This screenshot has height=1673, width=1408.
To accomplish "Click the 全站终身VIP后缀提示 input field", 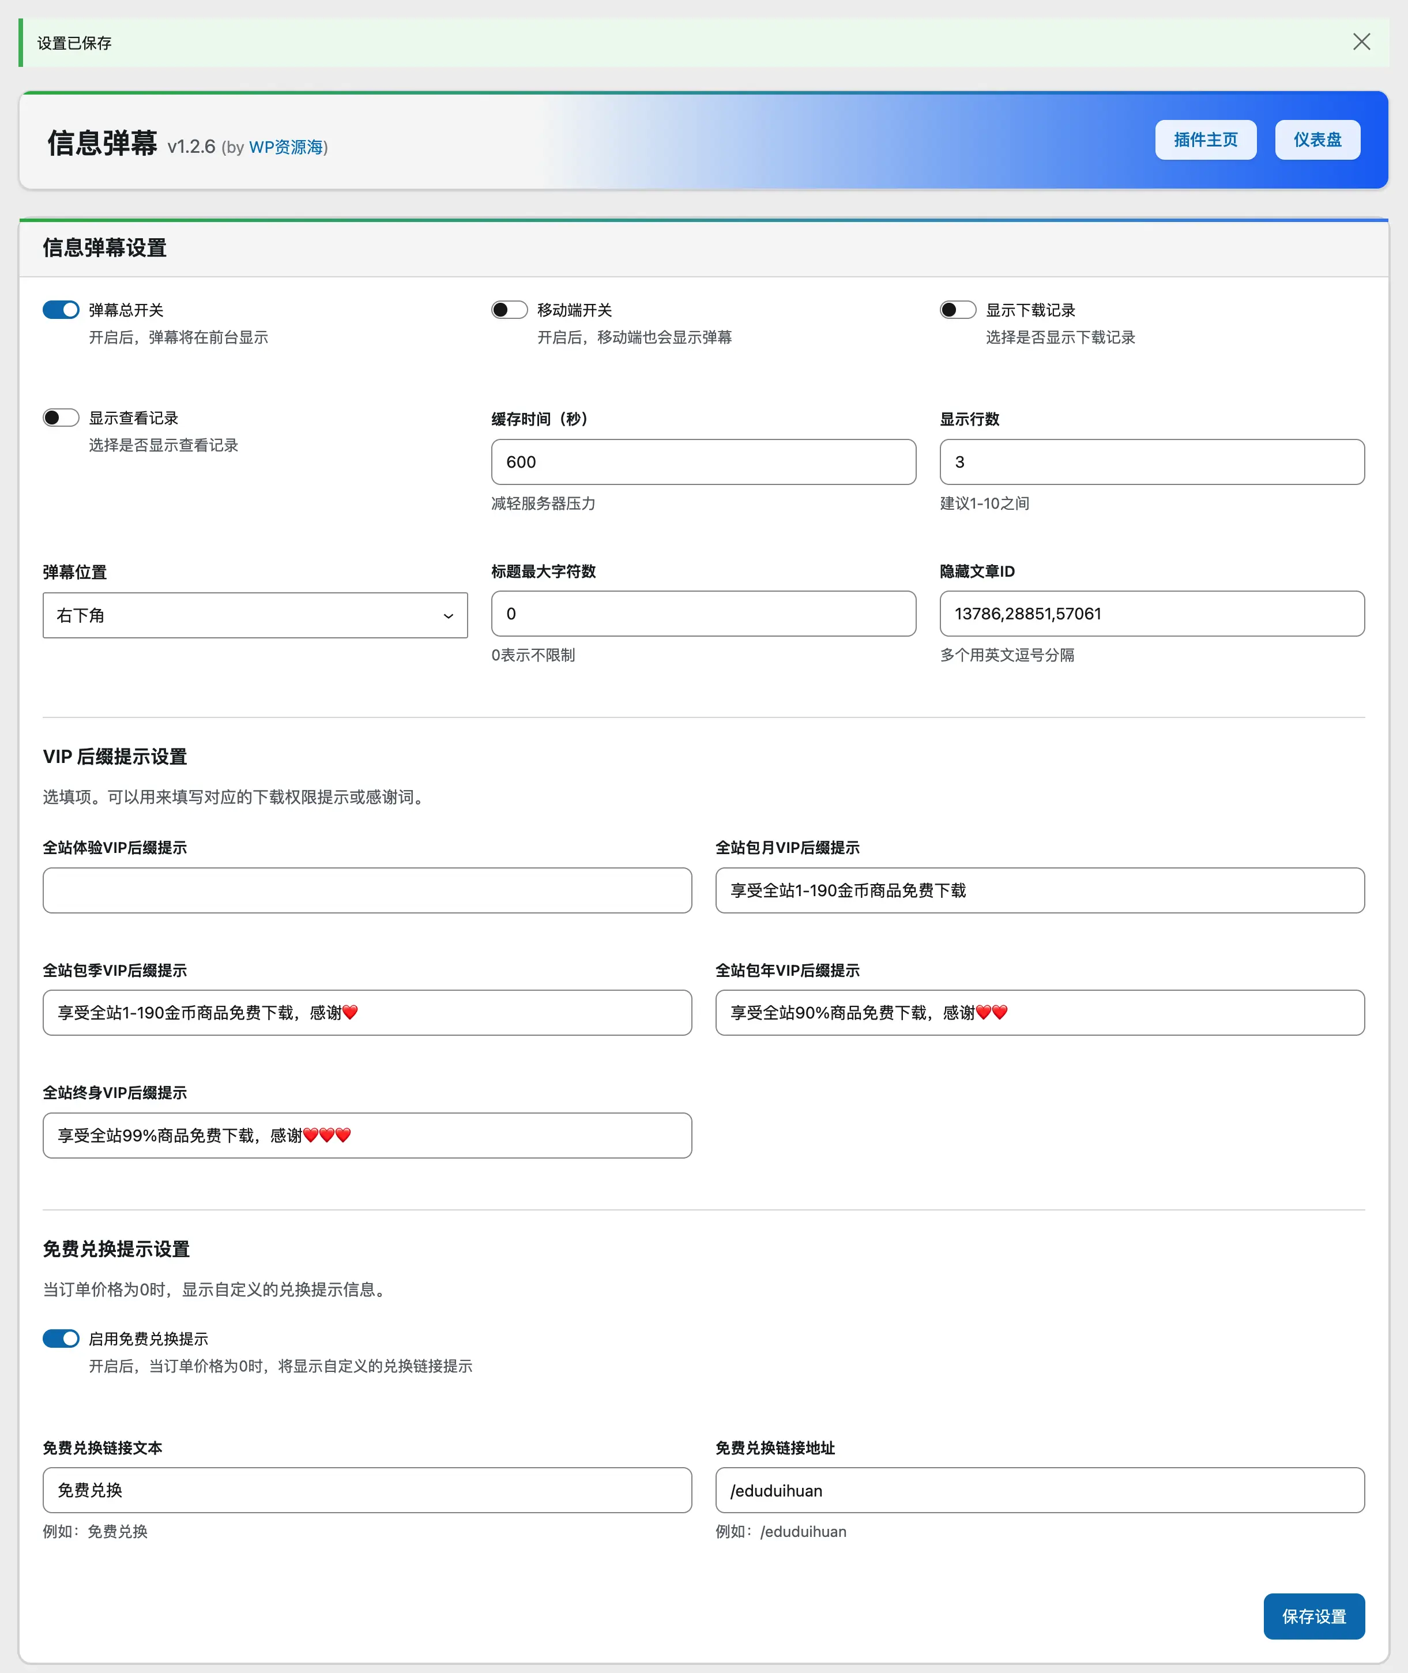I will [367, 1135].
